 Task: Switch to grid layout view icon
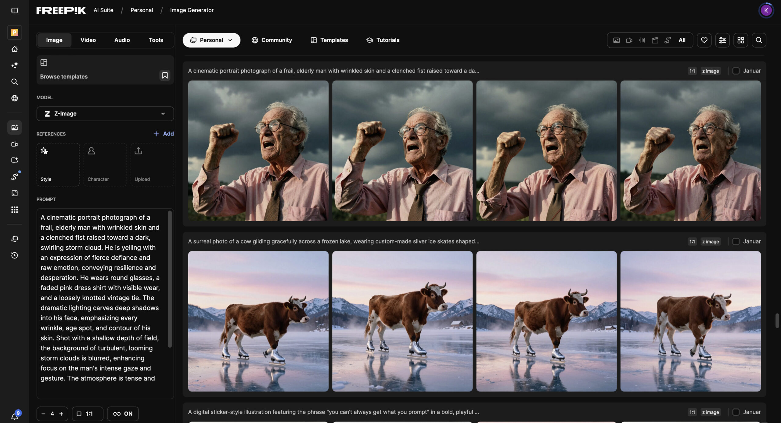point(741,40)
